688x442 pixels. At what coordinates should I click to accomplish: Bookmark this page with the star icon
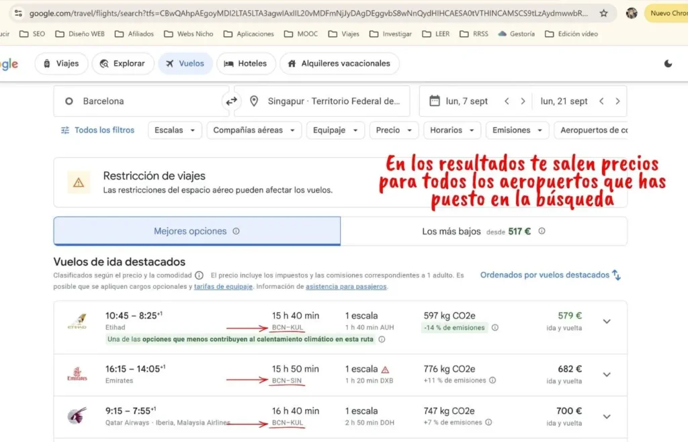604,13
